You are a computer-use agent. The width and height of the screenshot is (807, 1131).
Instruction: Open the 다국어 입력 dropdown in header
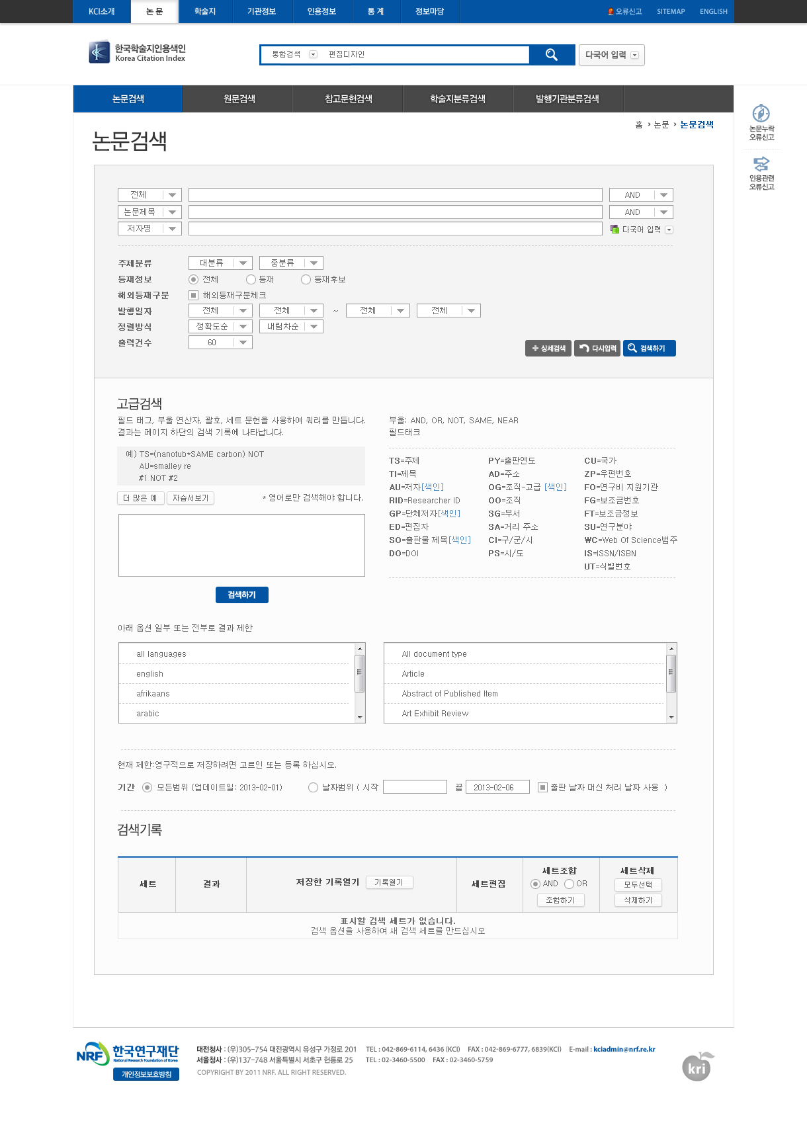pos(611,55)
